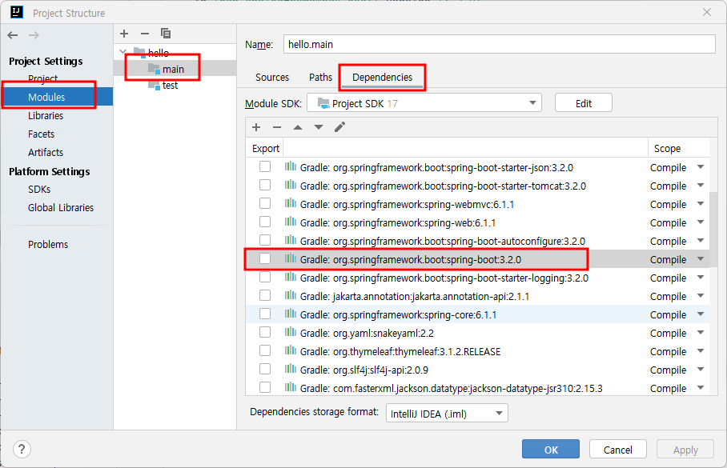Switch to the Dependencies tab
Screen dimensions: 727x468
(x=382, y=78)
